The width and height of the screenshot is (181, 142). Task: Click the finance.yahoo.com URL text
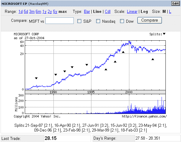click(x=144, y=116)
